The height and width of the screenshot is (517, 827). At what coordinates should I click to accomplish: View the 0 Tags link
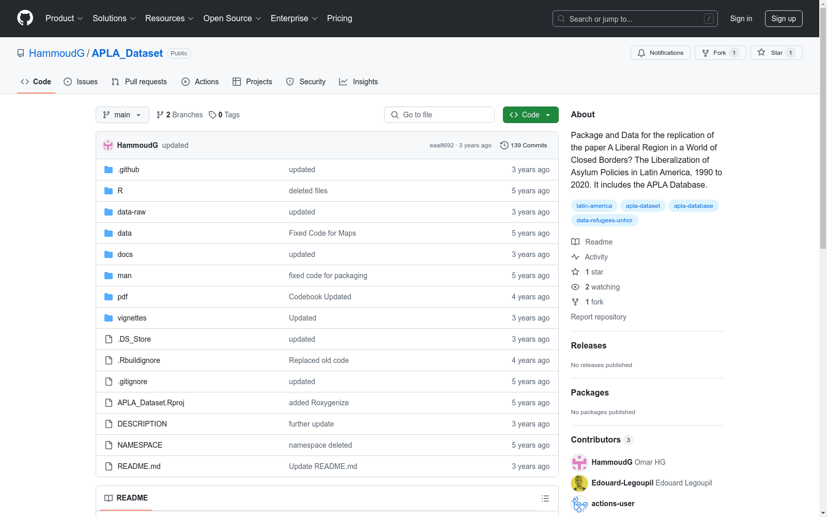coord(224,115)
